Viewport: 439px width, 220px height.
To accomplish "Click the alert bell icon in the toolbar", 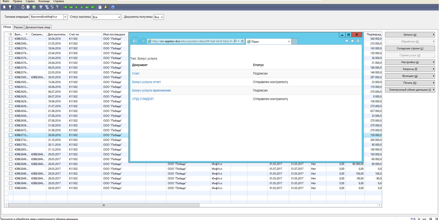I will pyautogui.click(x=106, y=7).
